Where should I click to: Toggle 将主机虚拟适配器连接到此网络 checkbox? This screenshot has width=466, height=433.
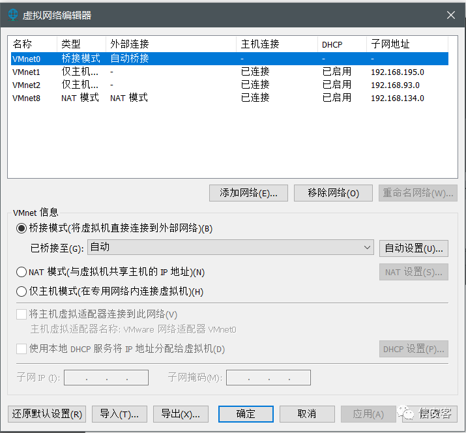[x=22, y=314]
